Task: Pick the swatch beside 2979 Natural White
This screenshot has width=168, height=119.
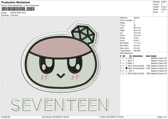Action: click(126, 73)
